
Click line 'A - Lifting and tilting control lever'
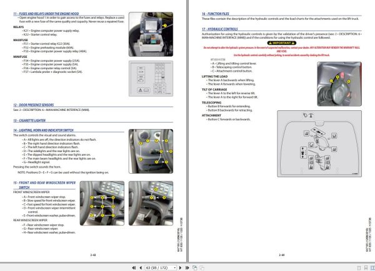pos(234,64)
